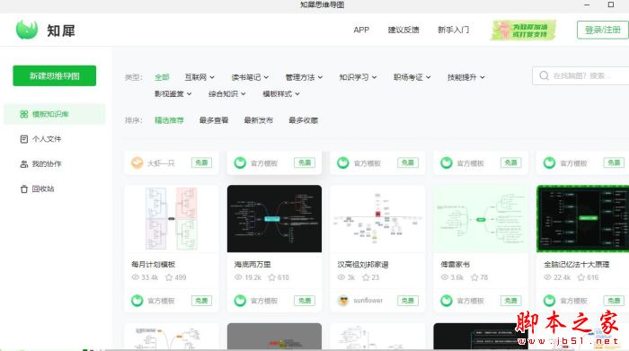Click 官方模板 avatar under 全脑记忆法十大原理
Viewport: 629px width, 351px height.
(x=549, y=301)
